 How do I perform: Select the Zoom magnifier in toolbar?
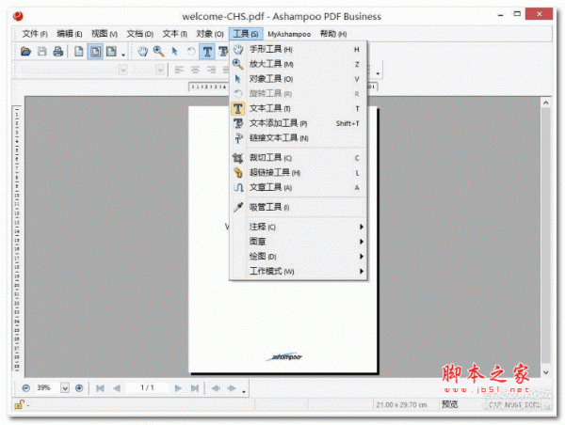point(158,52)
